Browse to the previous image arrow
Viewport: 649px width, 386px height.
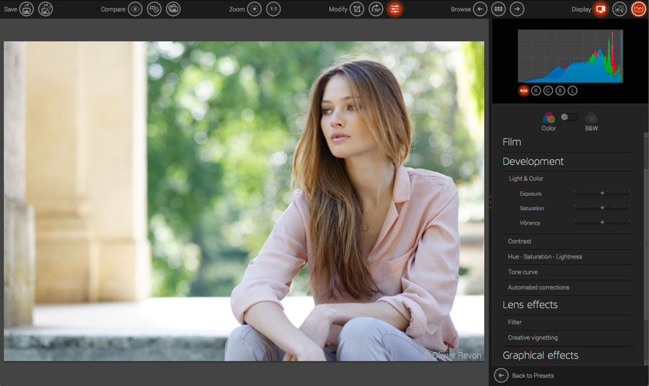tap(480, 9)
